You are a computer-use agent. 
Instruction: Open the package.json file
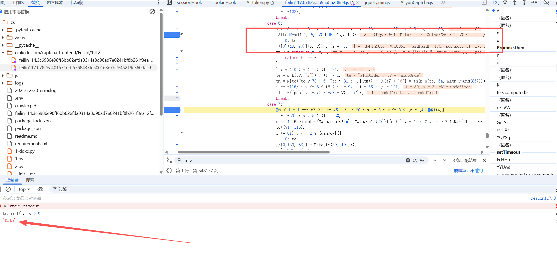pos(28,128)
